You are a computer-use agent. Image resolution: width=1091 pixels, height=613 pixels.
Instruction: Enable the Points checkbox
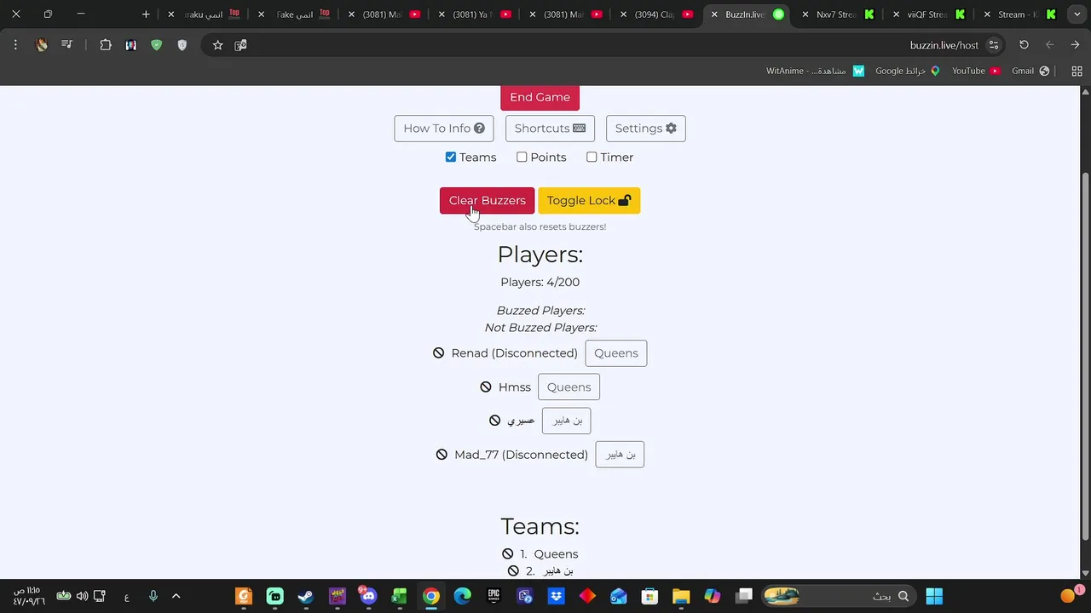522,157
